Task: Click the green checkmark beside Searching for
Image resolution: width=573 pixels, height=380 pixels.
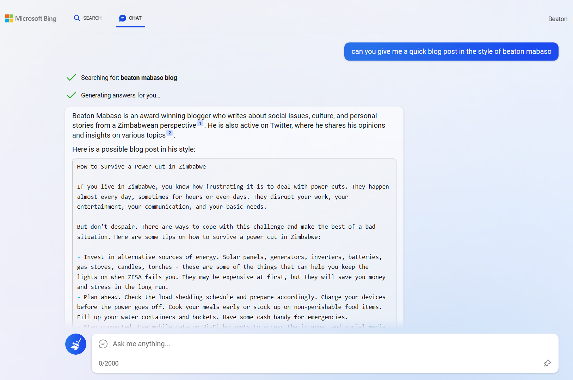Action: [72, 78]
